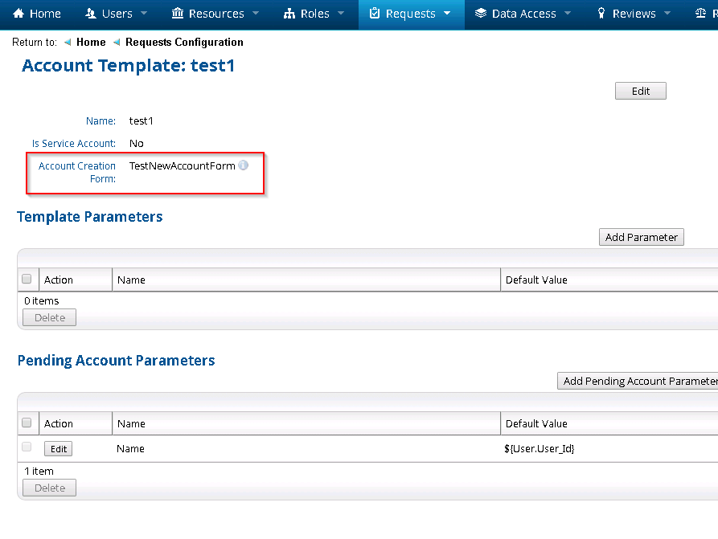
Task: Click the Users person icon
Action: [x=89, y=14]
